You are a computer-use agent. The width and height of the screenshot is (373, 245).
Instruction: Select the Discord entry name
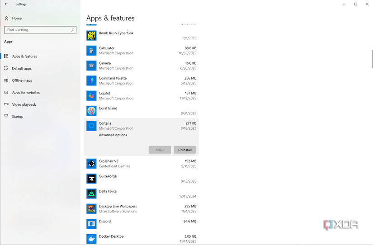pyautogui.click(x=105, y=221)
